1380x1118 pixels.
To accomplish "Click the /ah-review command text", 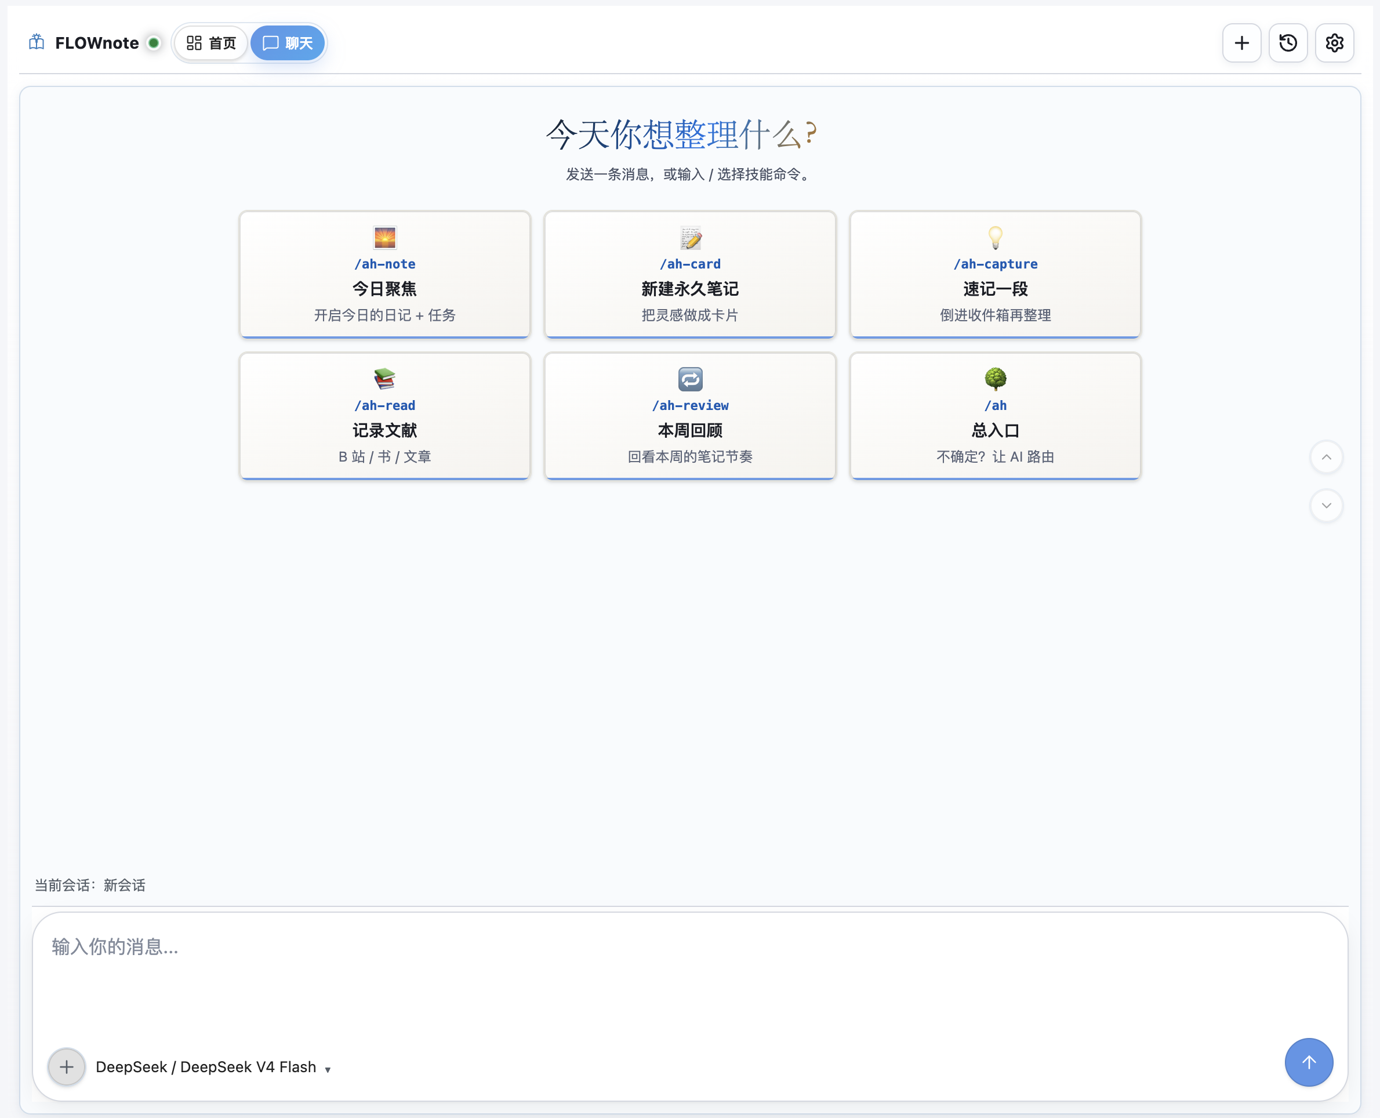I will coord(691,406).
